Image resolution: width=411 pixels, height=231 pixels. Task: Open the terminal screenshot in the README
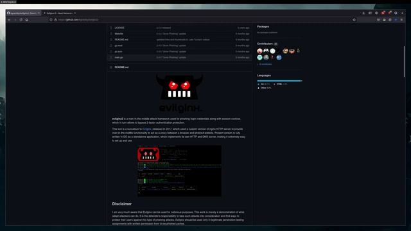tap(180, 171)
